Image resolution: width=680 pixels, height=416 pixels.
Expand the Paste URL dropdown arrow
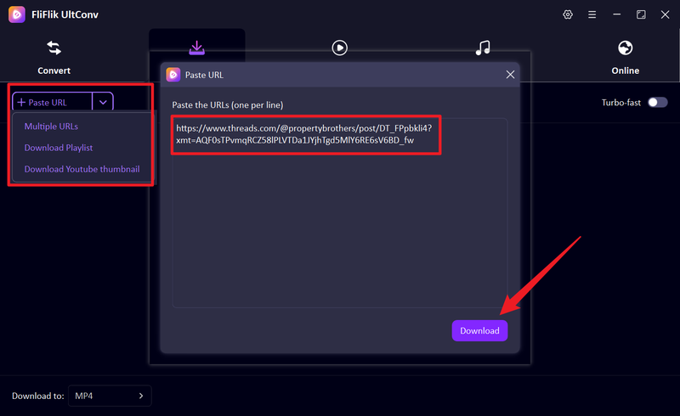click(x=103, y=102)
